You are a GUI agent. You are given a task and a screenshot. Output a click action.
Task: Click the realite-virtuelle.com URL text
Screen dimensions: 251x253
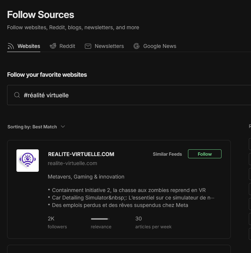[72, 163]
